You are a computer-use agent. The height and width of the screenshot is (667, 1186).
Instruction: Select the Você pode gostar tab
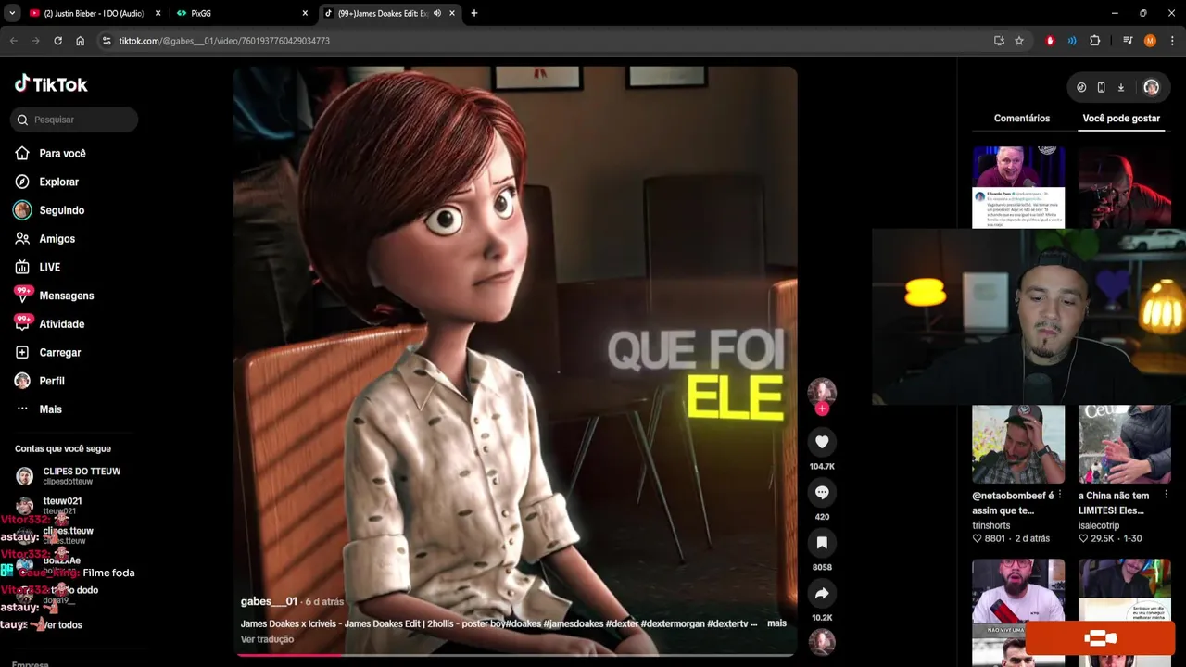(x=1121, y=119)
